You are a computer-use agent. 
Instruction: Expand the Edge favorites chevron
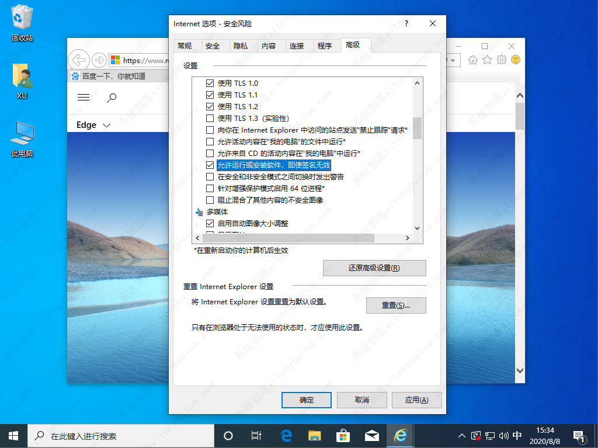click(106, 124)
